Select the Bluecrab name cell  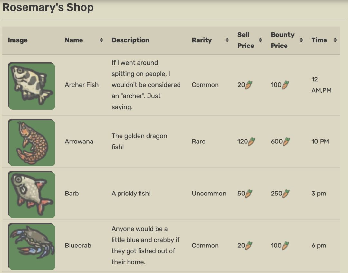[78, 246]
